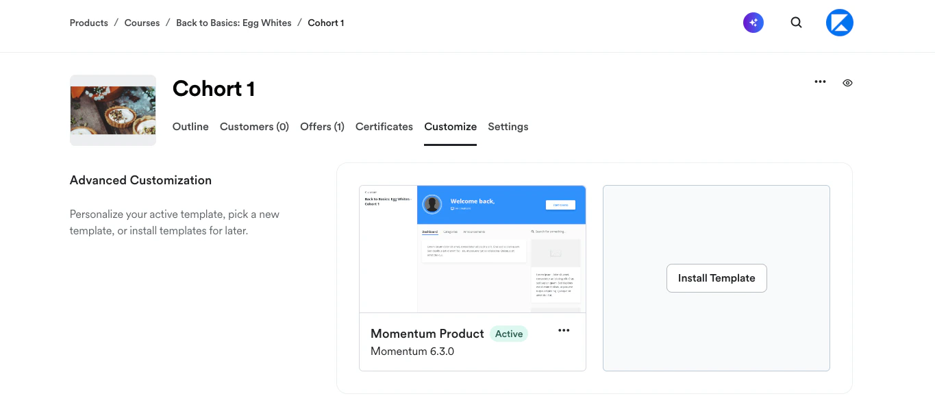Navigate to Products via the breadcrumb
This screenshot has height=407, width=935.
click(88, 22)
